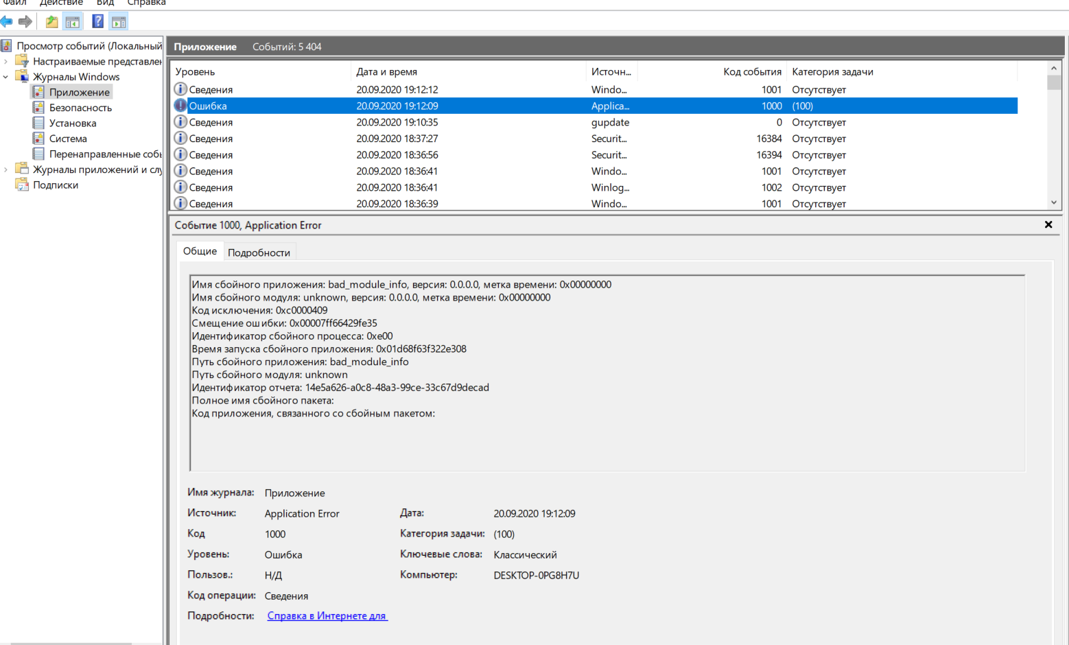
Task: Click info icon of the 19:12:12 event
Action: pos(180,89)
